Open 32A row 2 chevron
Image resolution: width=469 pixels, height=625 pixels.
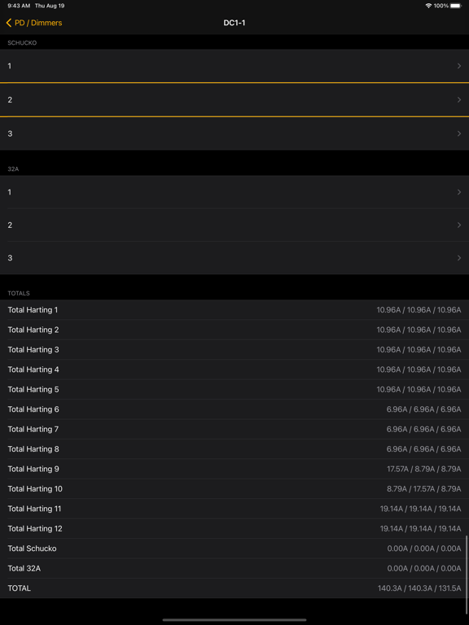(x=459, y=225)
